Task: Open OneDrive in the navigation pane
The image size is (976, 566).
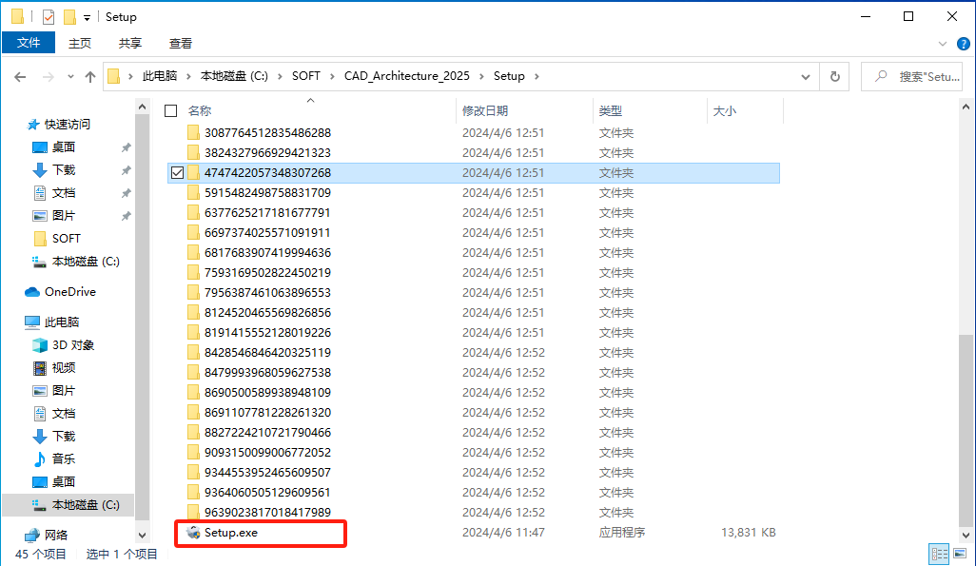Action: click(69, 291)
